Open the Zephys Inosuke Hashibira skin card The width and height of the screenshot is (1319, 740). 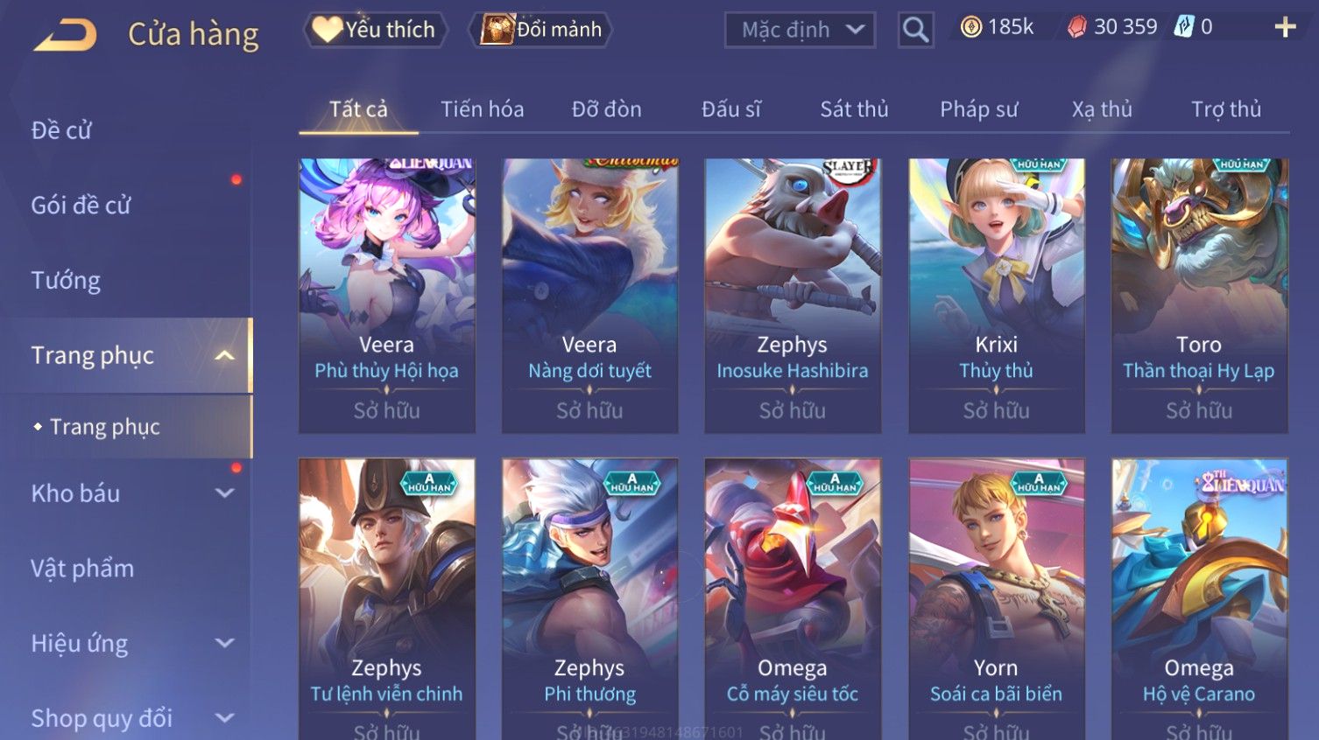coord(793,296)
